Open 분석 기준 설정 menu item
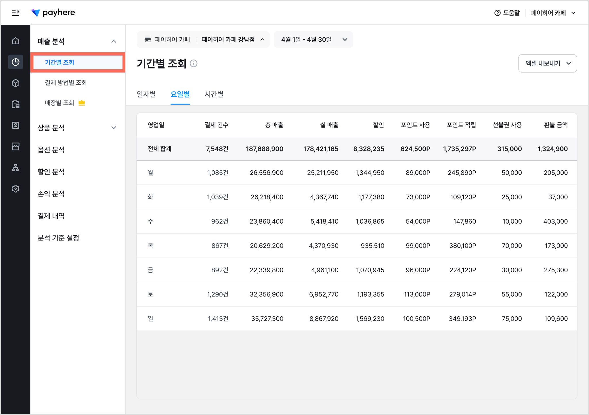 click(58, 238)
